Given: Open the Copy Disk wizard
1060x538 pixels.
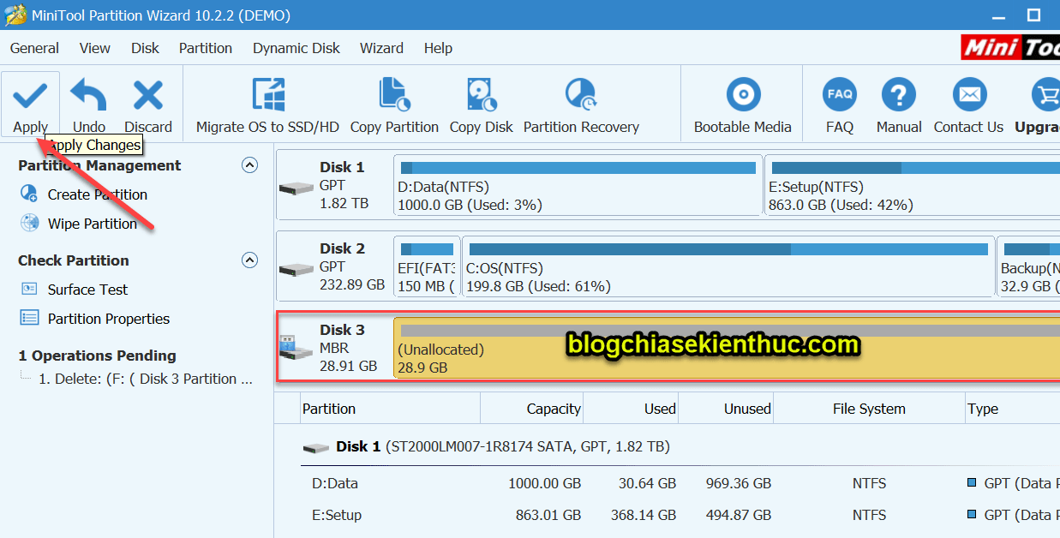Looking at the screenshot, I should click(x=482, y=105).
